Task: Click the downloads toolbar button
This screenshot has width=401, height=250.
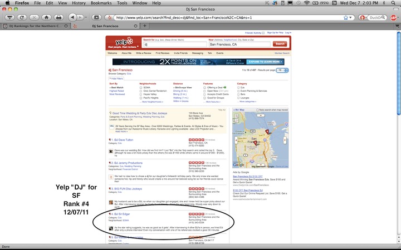Action: 9,17
